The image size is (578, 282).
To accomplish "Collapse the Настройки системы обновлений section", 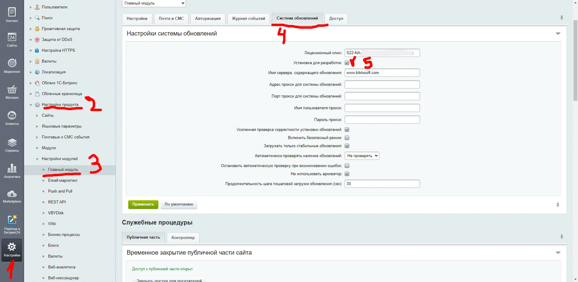I will click(558, 34).
